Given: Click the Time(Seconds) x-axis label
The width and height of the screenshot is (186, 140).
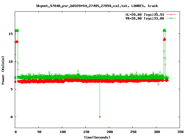Looking at the screenshot, I should 97,137.
